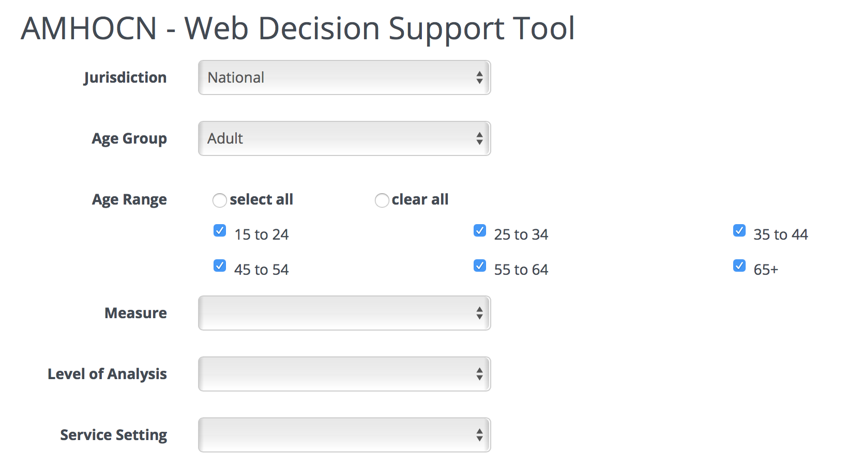
Task: Click the AMHOCN Web Decision Support Tool heading
Action: click(x=298, y=28)
